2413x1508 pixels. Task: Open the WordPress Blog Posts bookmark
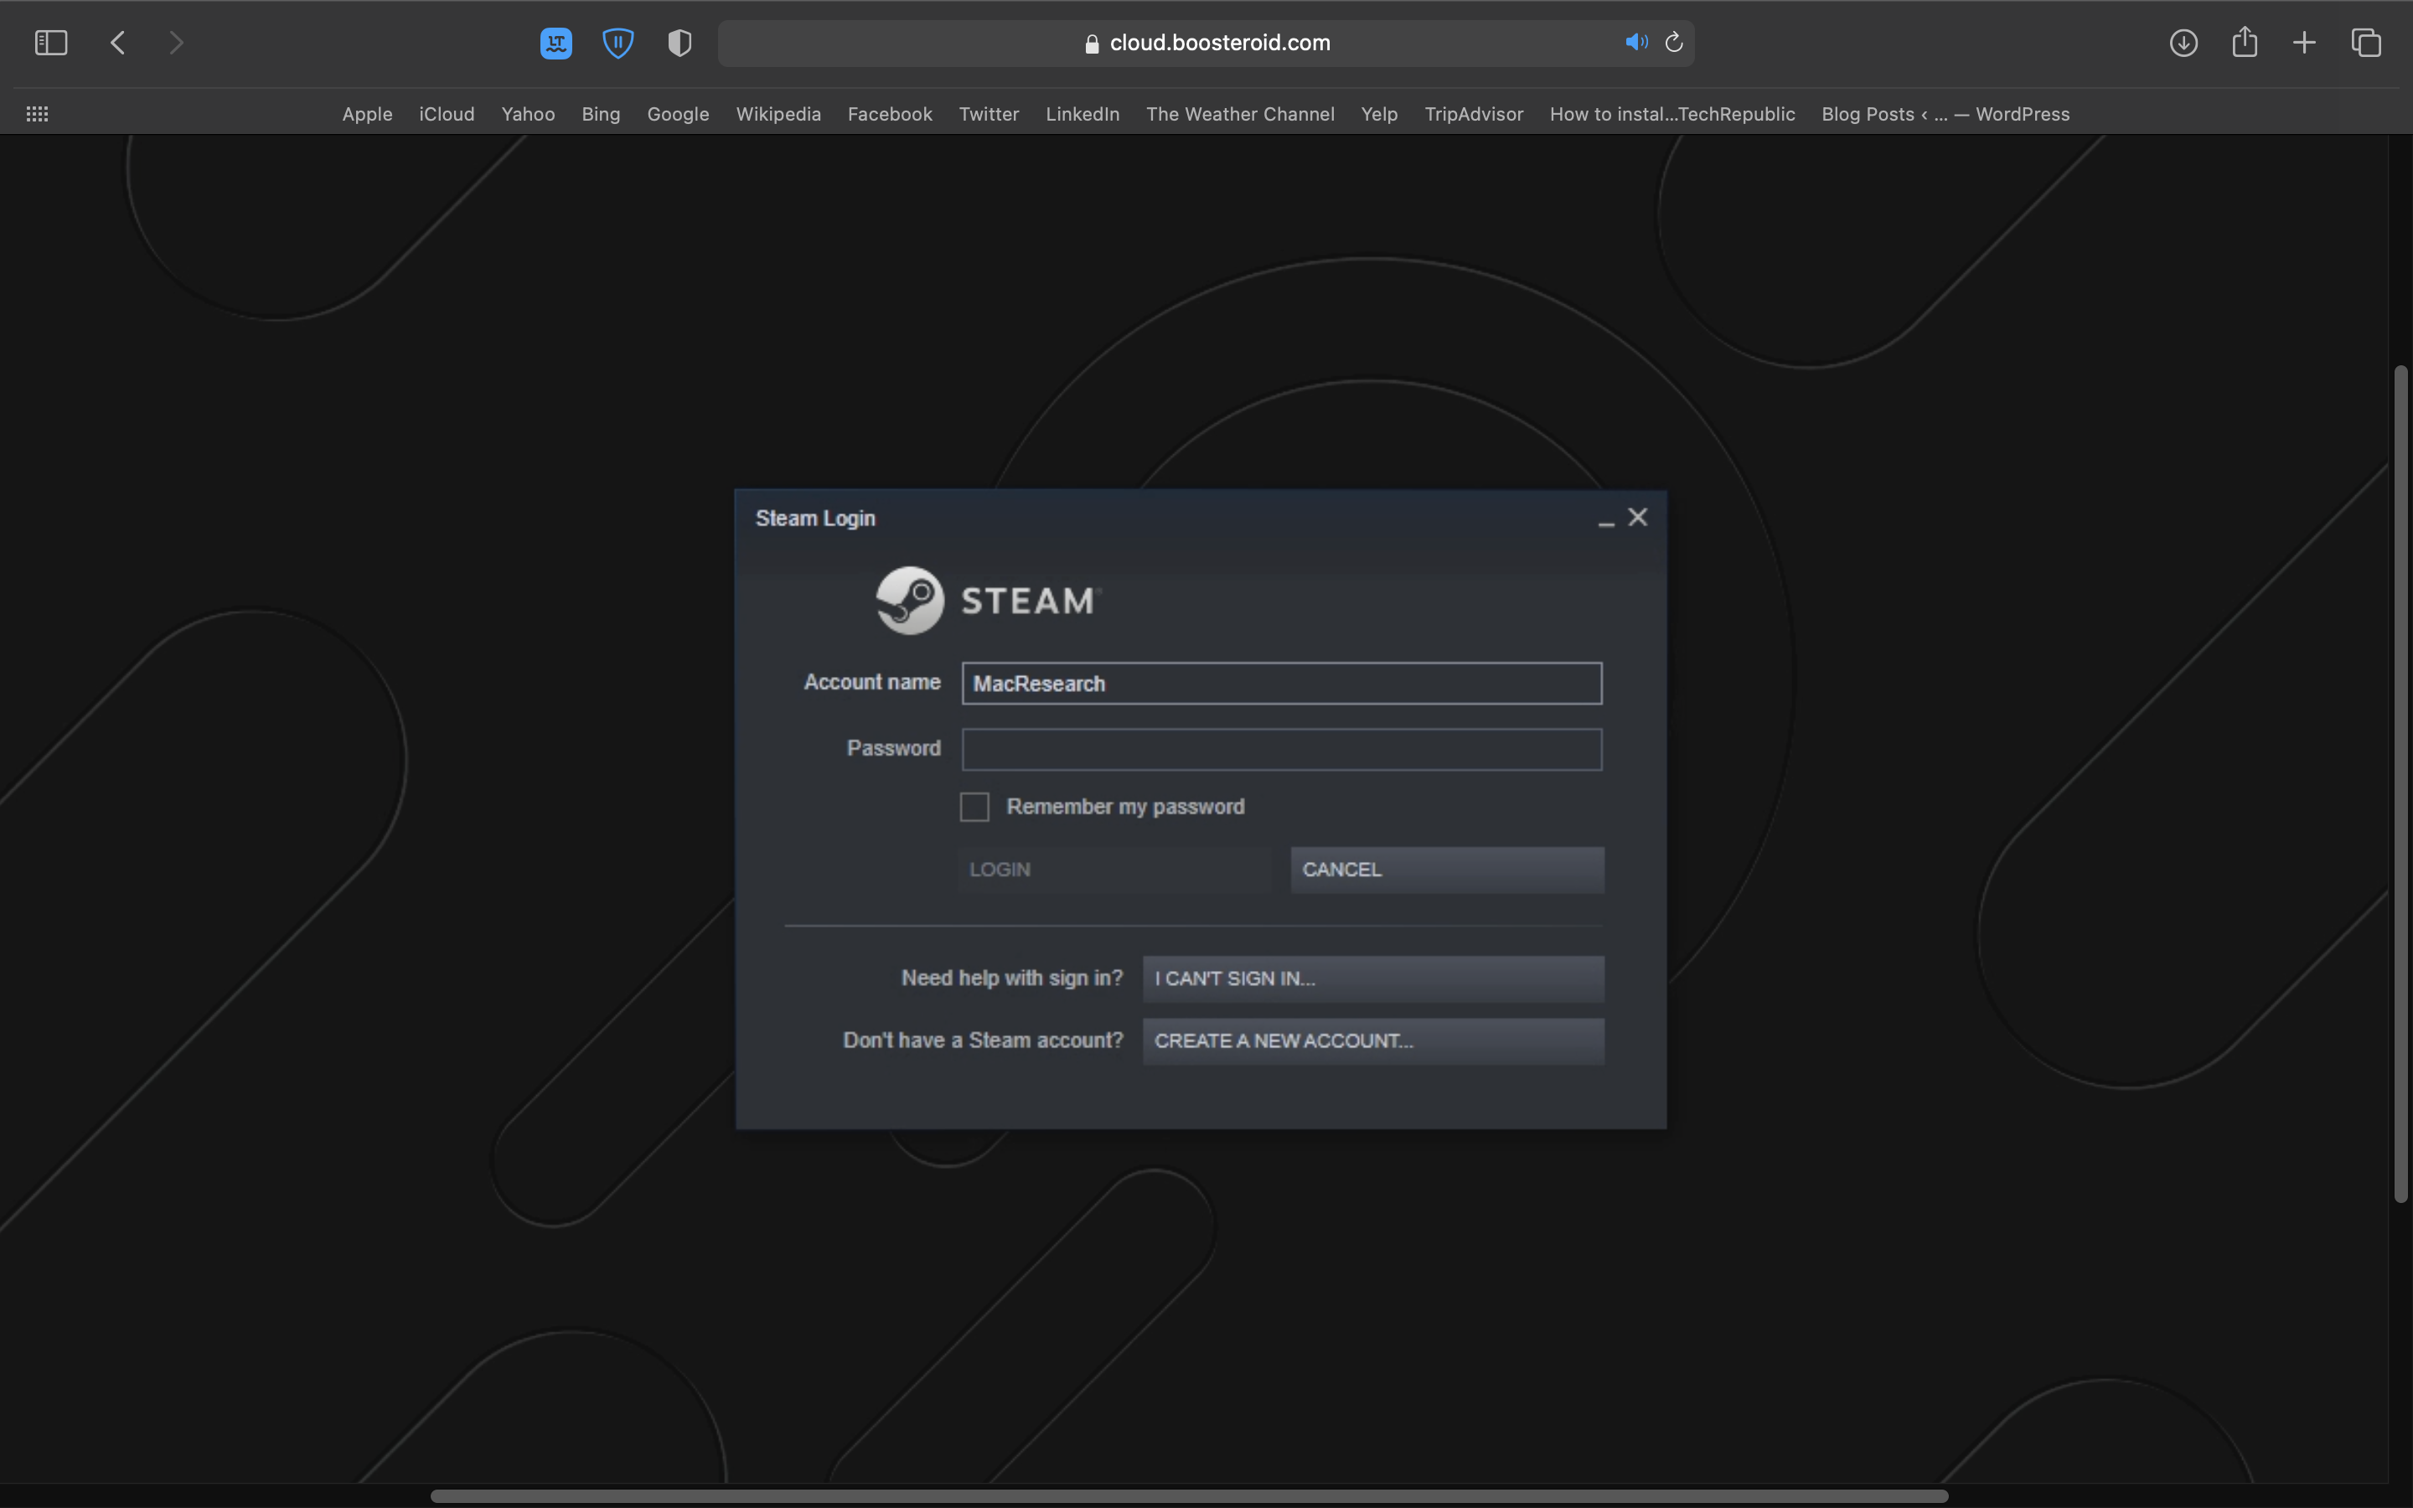point(1945,114)
